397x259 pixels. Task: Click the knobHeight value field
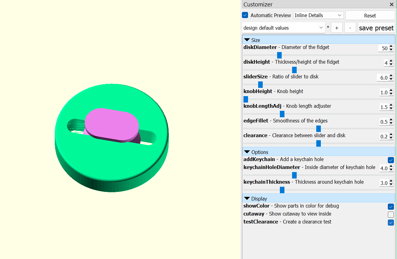pyautogui.click(x=384, y=92)
